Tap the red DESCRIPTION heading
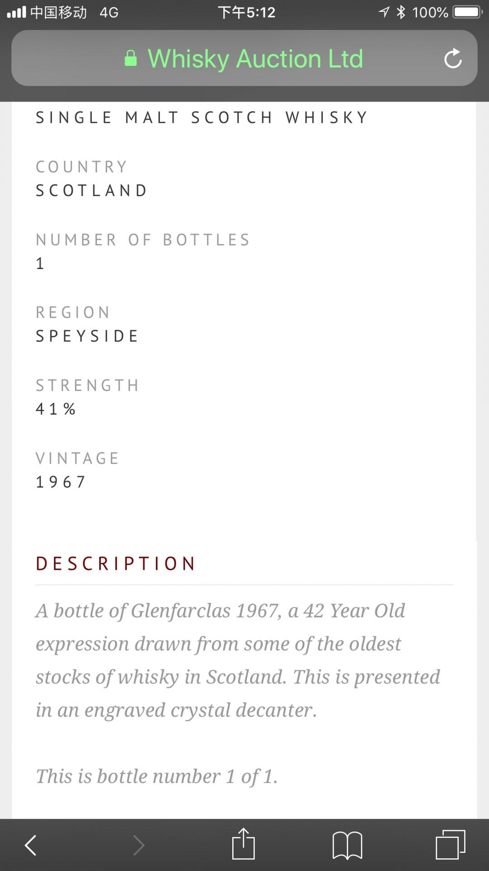Screen dimensions: 489x871 115,564
